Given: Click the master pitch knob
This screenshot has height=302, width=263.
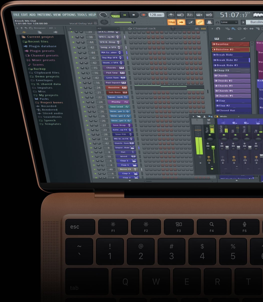Looking at the screenshot, I should [104, 22].
